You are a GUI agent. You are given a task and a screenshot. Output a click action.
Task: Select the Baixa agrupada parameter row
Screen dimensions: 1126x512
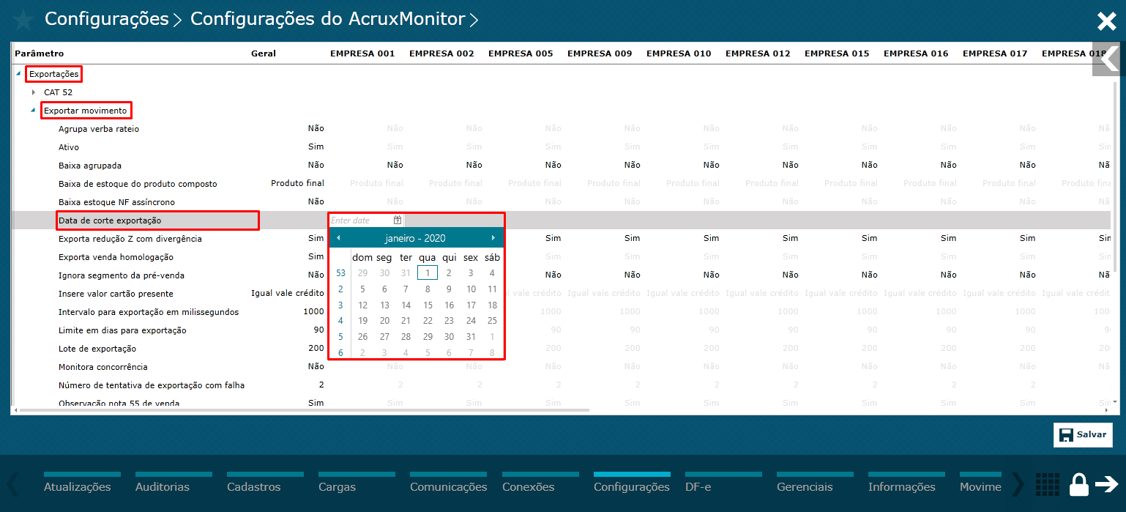(x=90, y=166)
